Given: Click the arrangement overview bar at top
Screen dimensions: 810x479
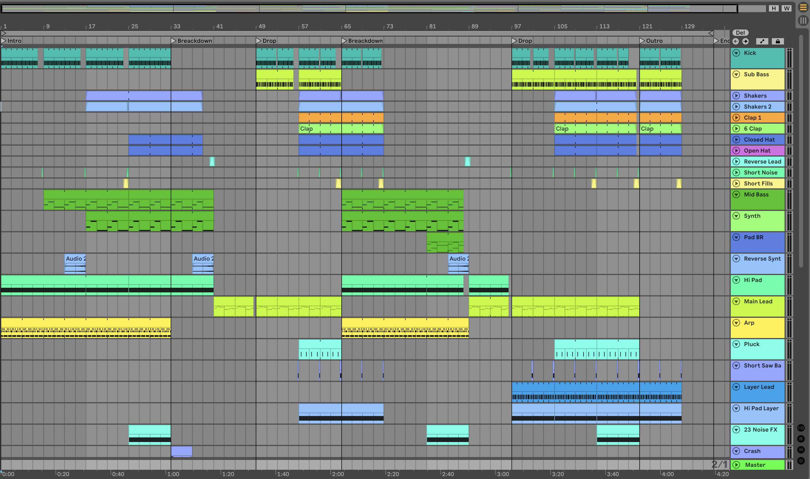Looking at the screenshot, I should [369, 8].
